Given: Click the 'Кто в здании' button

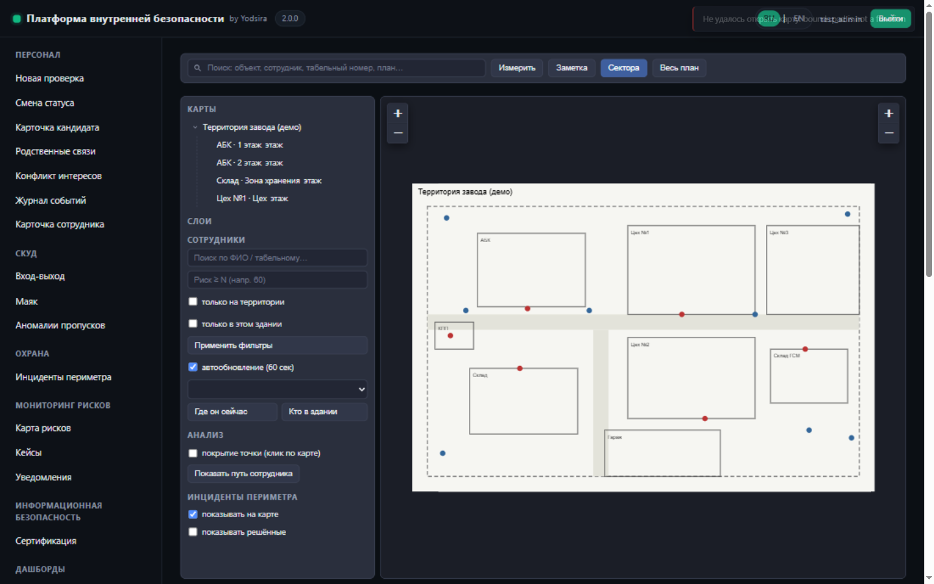Looking at the screenshot, I should [324, 412].
